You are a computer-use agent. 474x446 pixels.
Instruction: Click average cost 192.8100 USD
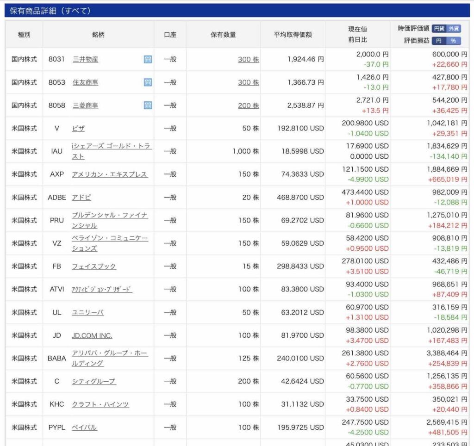tap(300, 129)
